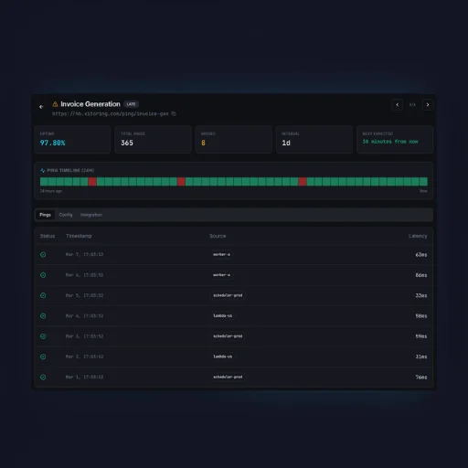Click the "Now" timeline label
Screen dimensions: 468x468
pyautogui.click(x=423, y=191)
